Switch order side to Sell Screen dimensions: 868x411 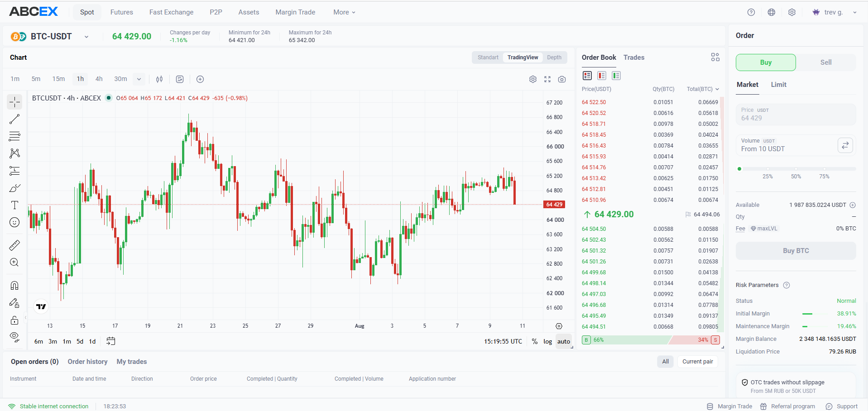[x=826, y=62]
